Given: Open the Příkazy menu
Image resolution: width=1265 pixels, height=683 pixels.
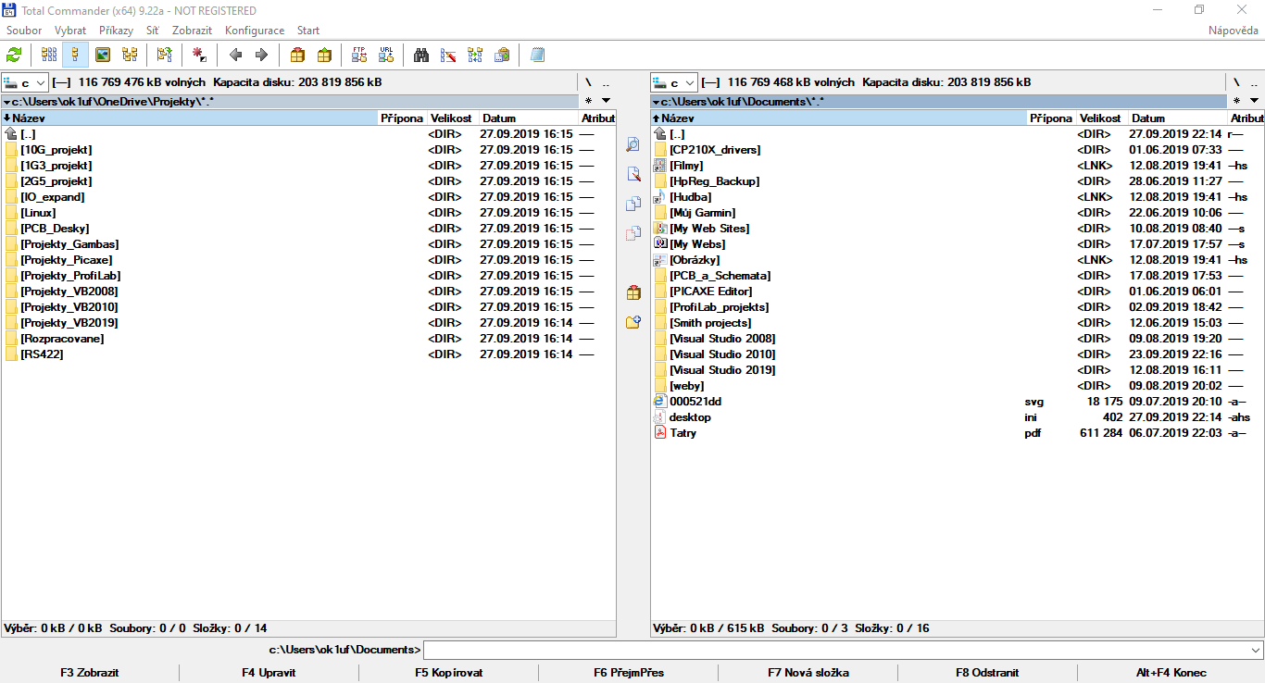Looking at the screenshot, I should tap(116, 31).
